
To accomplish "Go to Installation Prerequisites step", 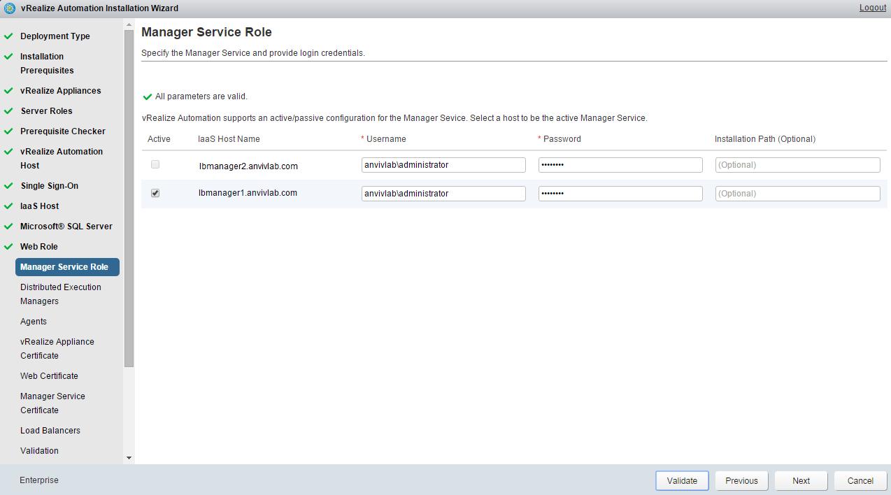I will click(x=47, y=64).
